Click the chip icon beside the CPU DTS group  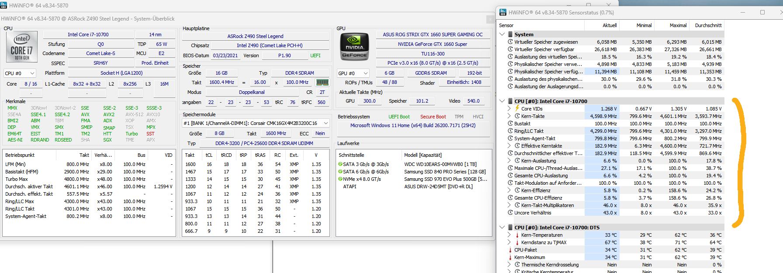click(510, 227)
